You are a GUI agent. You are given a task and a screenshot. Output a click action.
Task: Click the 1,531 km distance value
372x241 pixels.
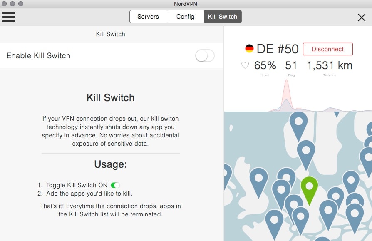pyautogui.click(x=330, y=65)
